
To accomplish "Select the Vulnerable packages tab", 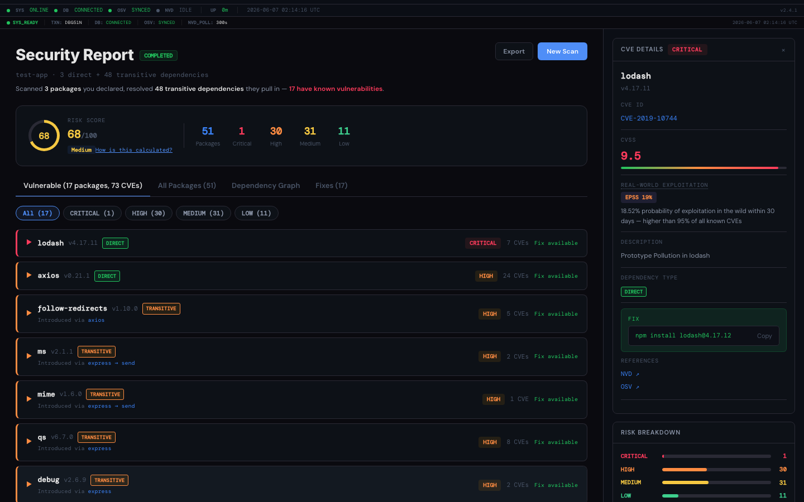I will [x=83, y=186].
